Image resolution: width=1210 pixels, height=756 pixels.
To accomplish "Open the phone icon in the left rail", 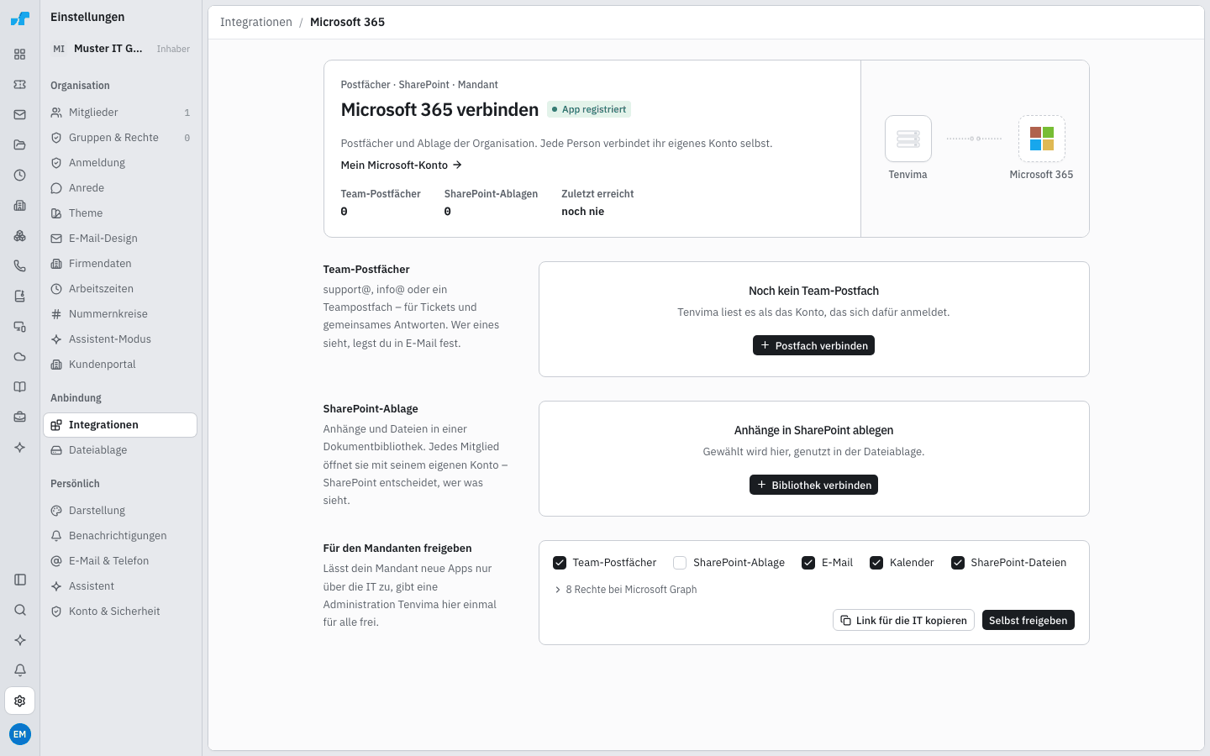I will coord(20,266).
